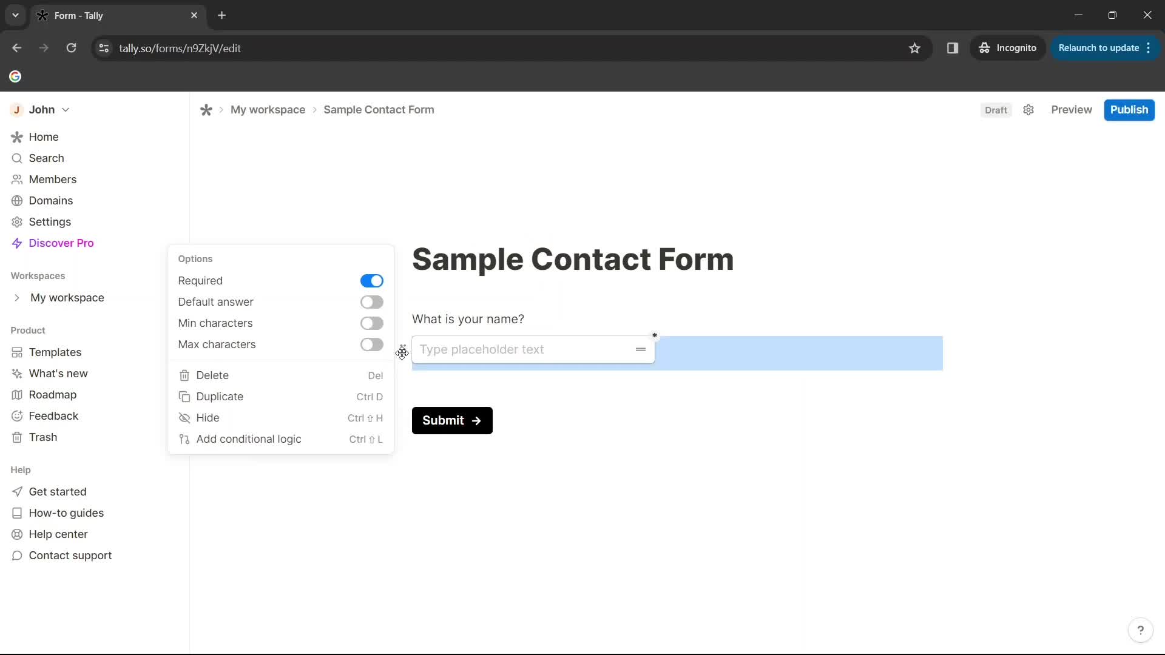The image size is (1165, 655).
Task: Expand the My workspace breadcrumb
Action: (268, 110)
